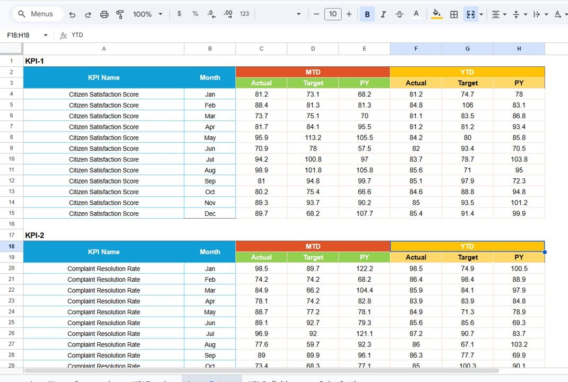Click Complaint Resolution Rate cell for Jul

tap(104, 334)
